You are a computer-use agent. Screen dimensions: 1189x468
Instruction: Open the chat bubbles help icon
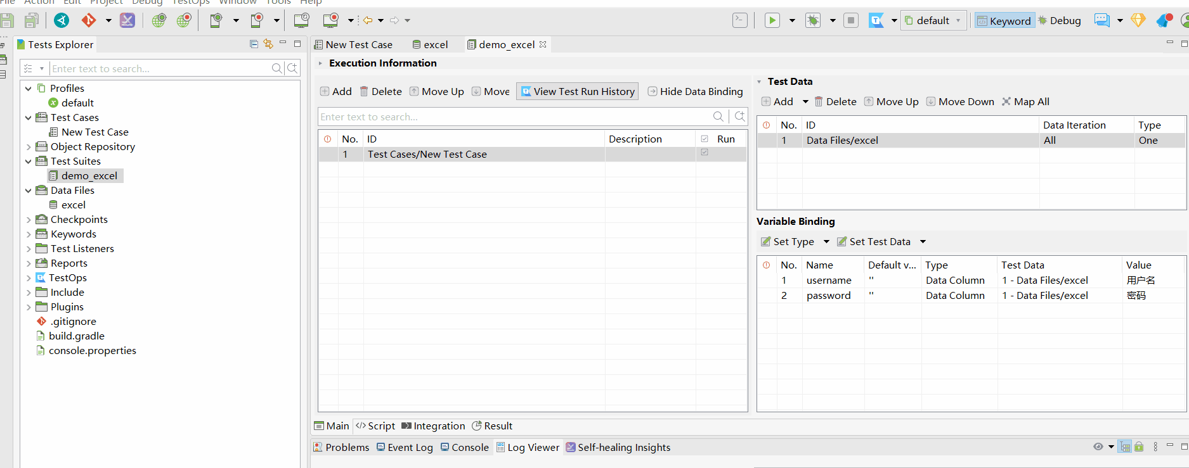(x=1102, y=20)
